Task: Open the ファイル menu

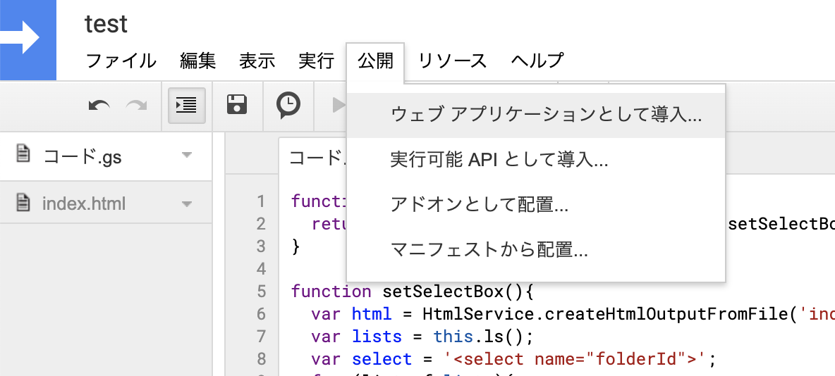Action: 121,61
